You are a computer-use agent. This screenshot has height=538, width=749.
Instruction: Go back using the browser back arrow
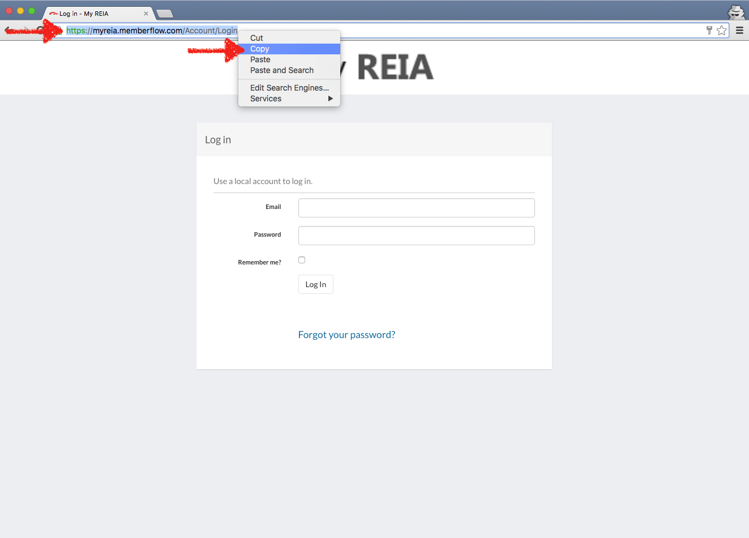pos(9,31)
